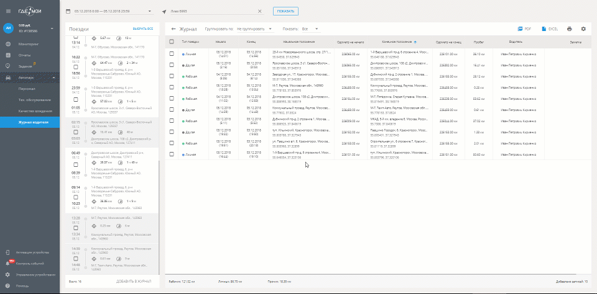Image resolution: width=597 pixels, height=294 pixels.
Task: Click the duration icon next to 1 ч 9 м
Action: pos(120,202)
